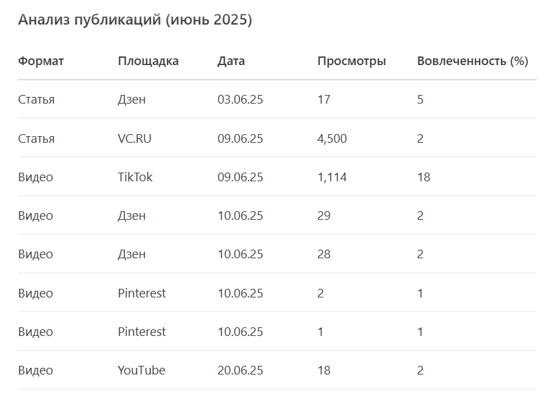Screen dimensions: 550x409
Task: Click the "Видео" cell in the YouTube row
Action: (x=35, y=370)
